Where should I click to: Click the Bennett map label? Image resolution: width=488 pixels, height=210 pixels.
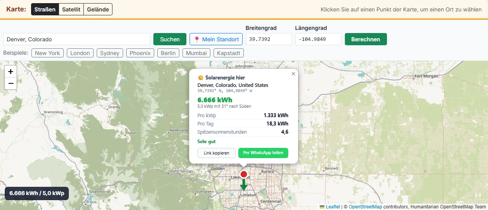click(332, 168)
